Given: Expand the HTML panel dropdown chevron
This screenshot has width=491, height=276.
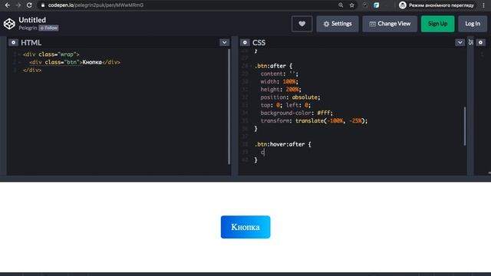Looking at the screenshot, I should (x=224, y=43).
